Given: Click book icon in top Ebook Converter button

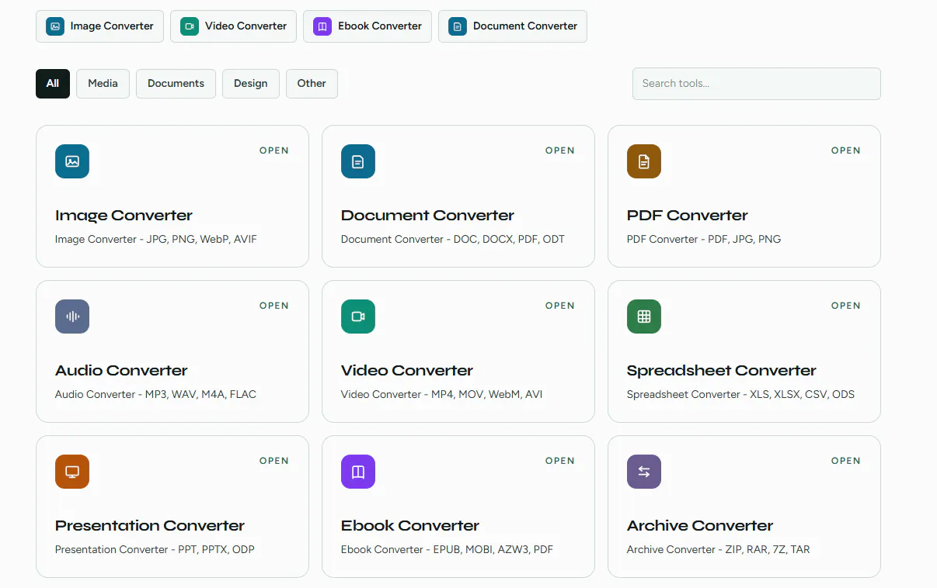Looking at the screenshot, I should (x=322, y=26).
